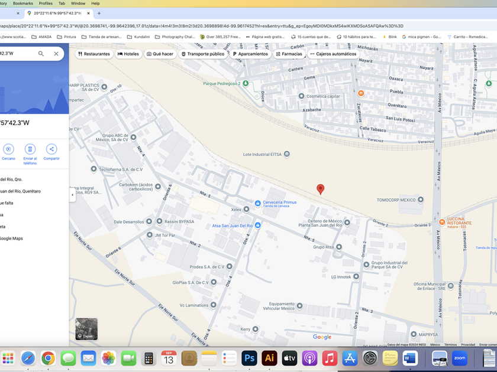Select the Aparcamientos chip
Screen dimensions: 497x372
[x=250, y=54]
